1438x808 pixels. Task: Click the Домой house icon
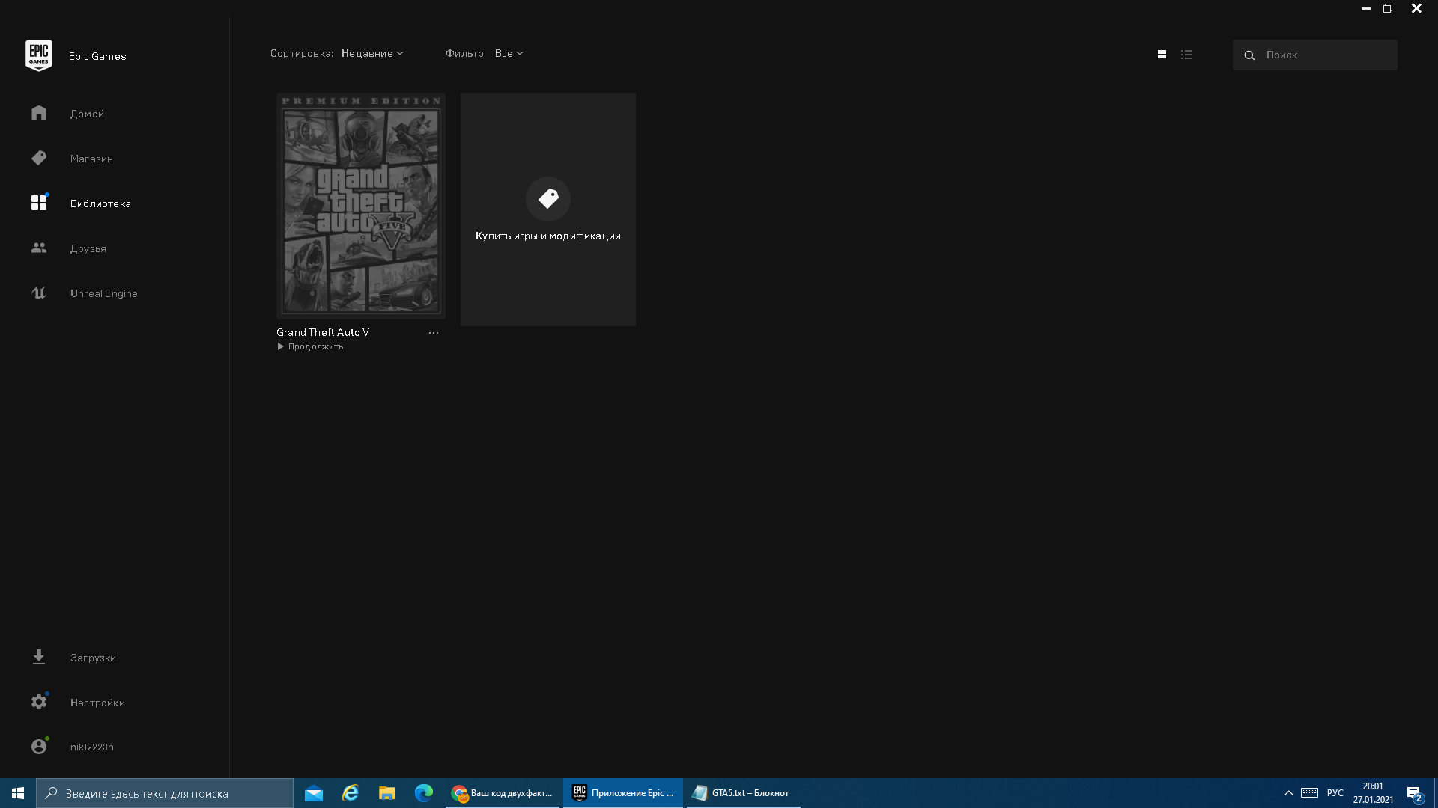click(x=39, y=113)
